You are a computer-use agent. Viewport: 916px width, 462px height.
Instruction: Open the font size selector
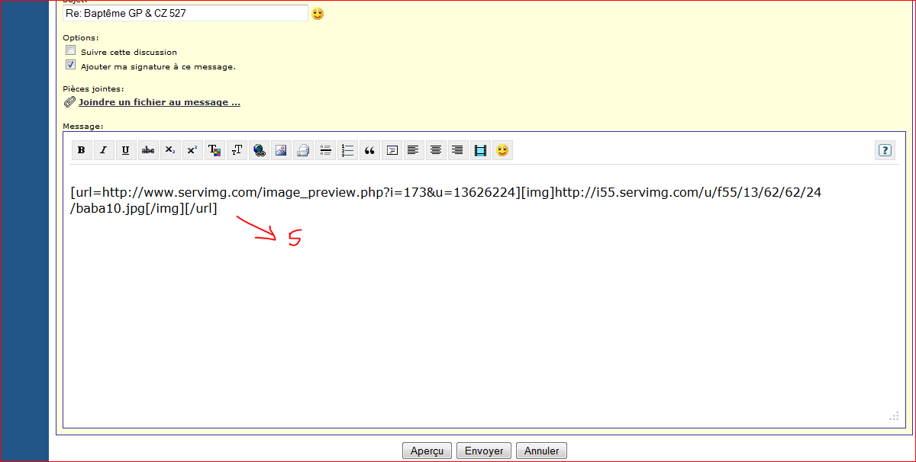click(x=237, y=150)
